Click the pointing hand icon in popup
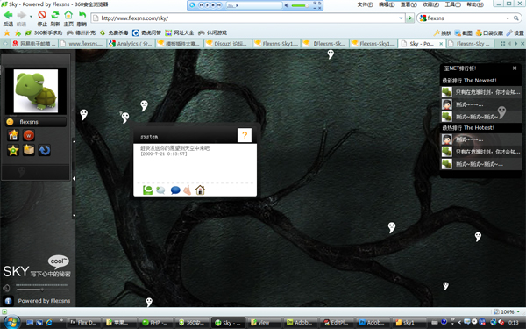Screen dimensions: 526x329 click(x=188, y=190)
